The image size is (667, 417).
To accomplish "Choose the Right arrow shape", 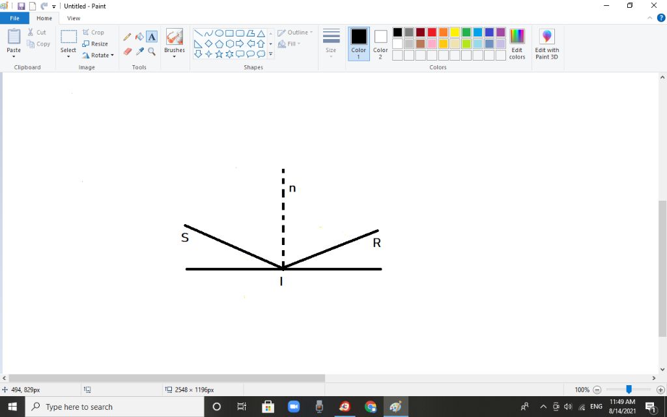I will (240, 44).
